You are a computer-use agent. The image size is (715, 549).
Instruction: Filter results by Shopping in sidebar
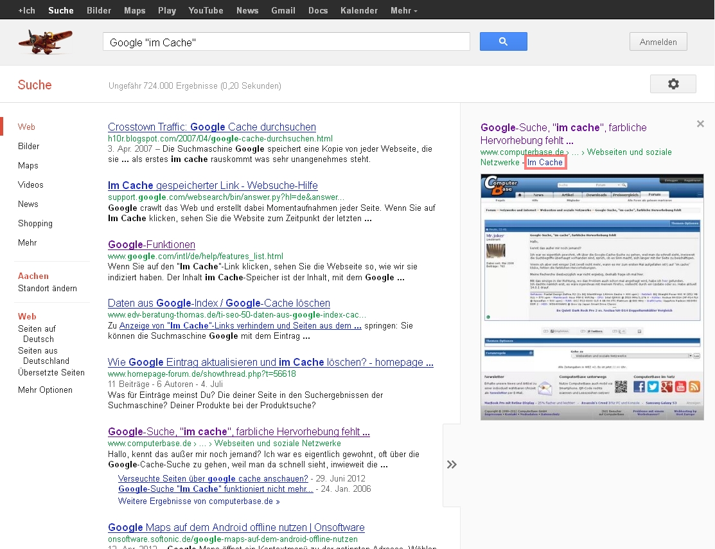35,224
